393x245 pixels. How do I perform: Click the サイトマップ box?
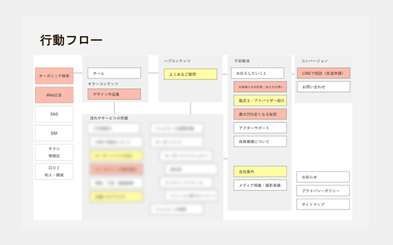coord(323,204)
